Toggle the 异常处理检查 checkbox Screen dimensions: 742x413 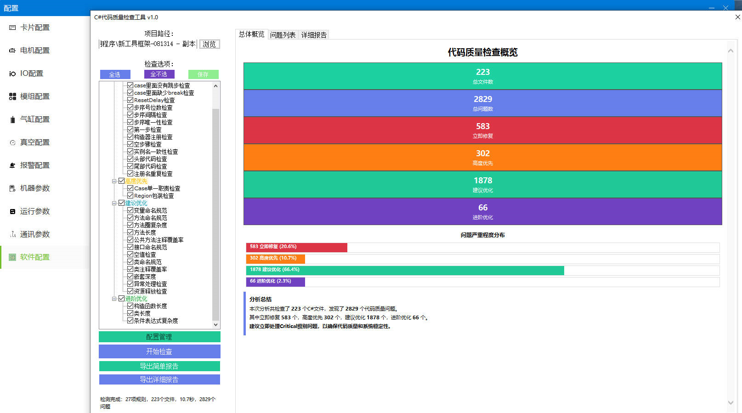pyautogui.click(x=130, y=284)
